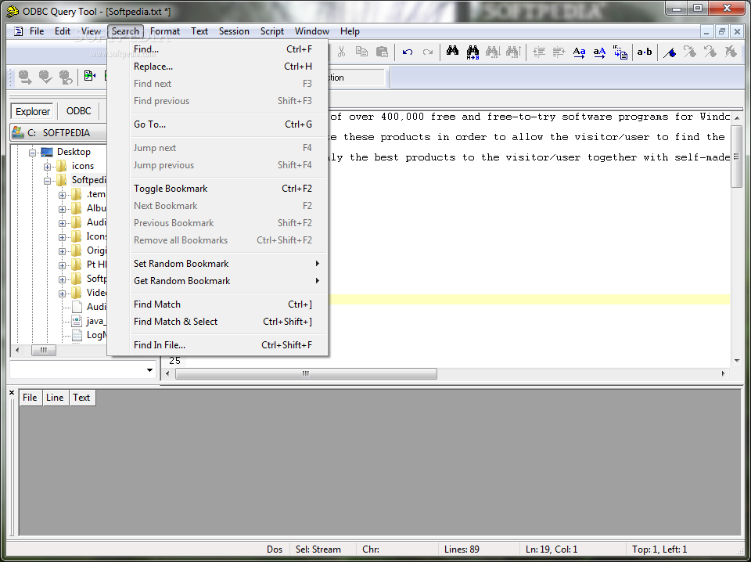This screenshot has width=751, height=562.
Task: Click the "Ln: 19, Col: 1" status entry
Action: click(x=552, y=549)
